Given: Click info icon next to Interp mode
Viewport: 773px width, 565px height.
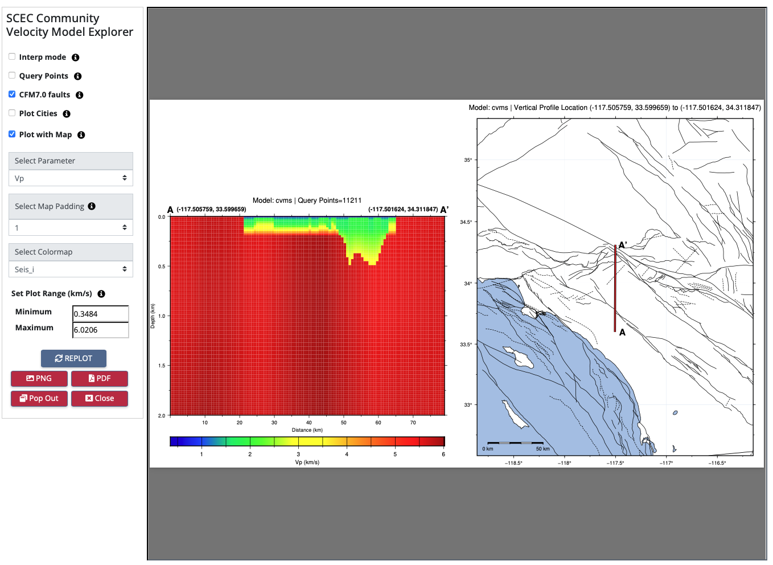Looking at the screenshot, I should [75, 58].
